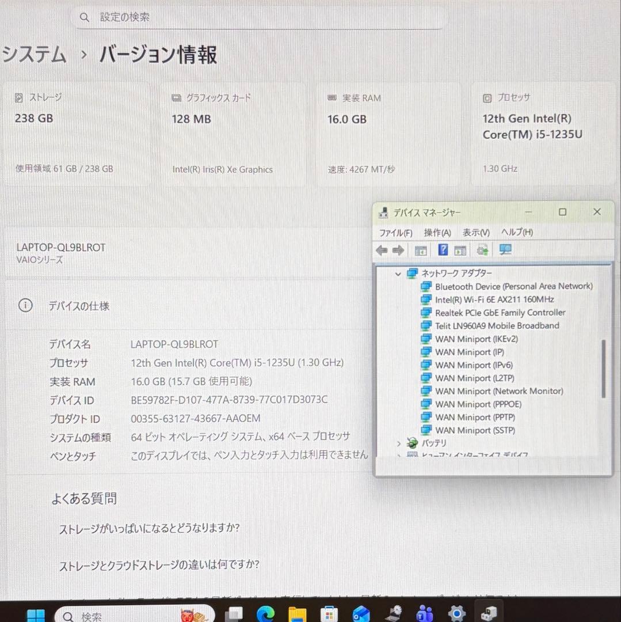
Task: Open Help via the question mark toolbar icon
Action: pos(442,249)
